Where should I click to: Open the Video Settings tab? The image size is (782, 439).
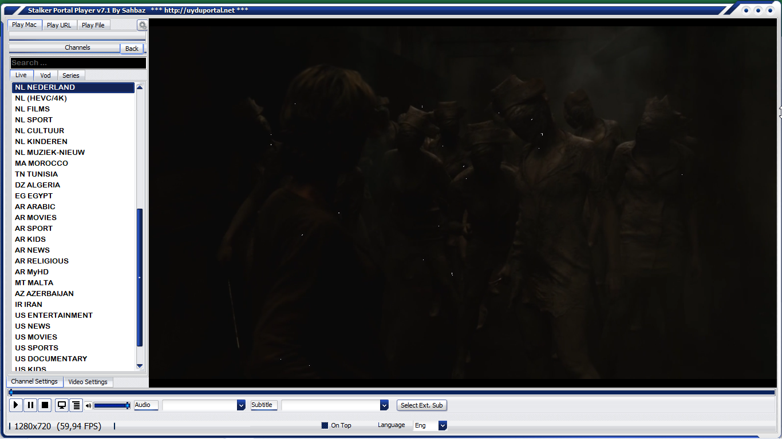[x=88, y=382]
